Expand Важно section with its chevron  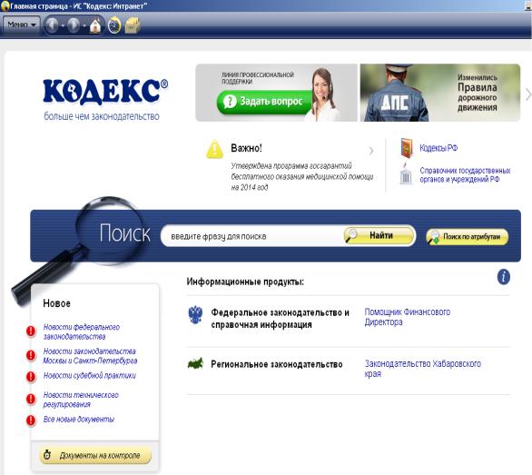(371, 151)
